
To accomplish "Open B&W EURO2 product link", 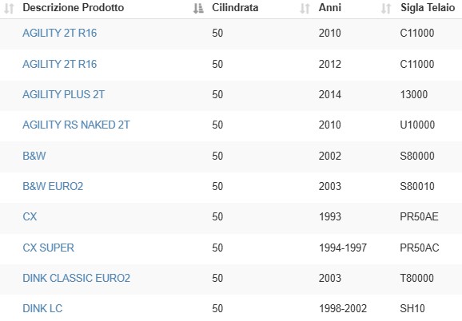I will coord(53,186).
